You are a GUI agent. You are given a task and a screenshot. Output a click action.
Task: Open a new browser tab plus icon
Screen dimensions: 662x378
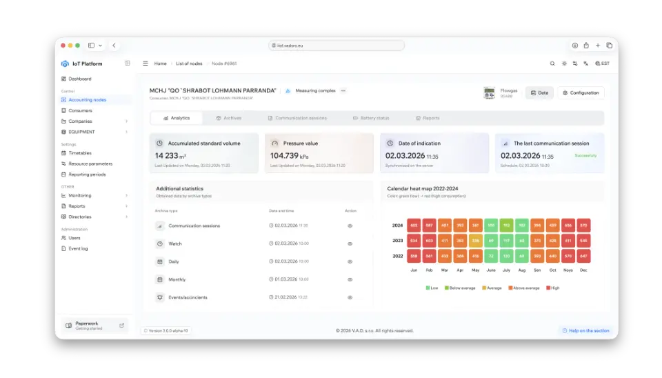tap(598, 46)
